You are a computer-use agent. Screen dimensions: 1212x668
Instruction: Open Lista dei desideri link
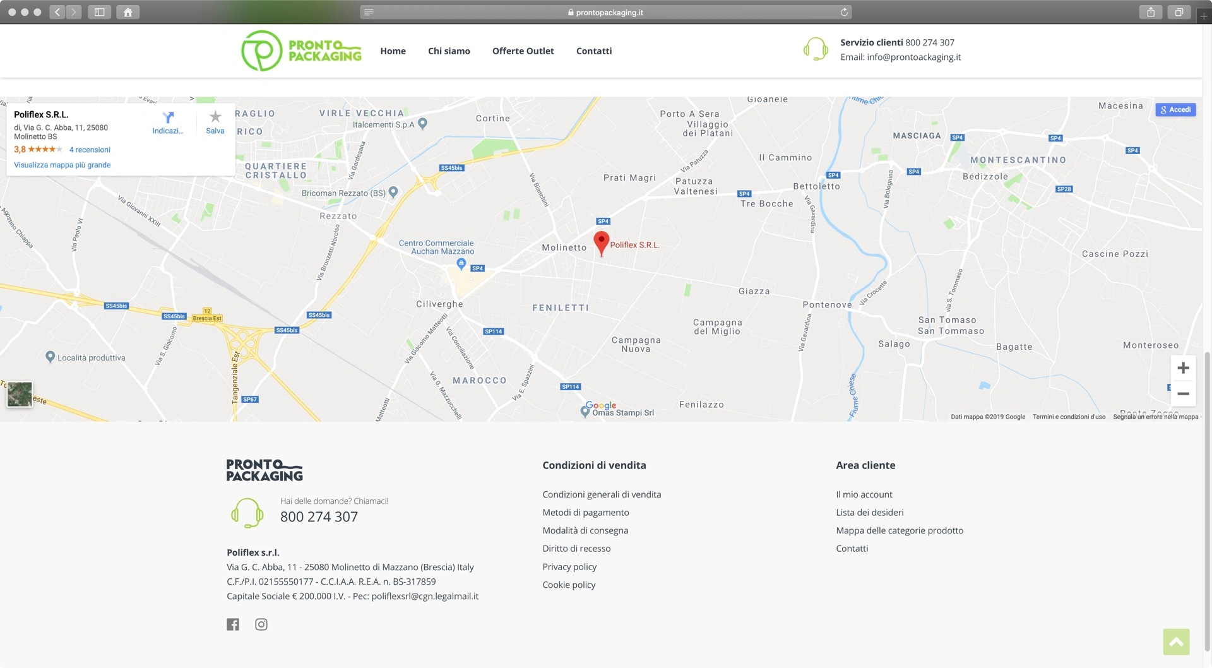pyautogui.click(x=870, y=513)
